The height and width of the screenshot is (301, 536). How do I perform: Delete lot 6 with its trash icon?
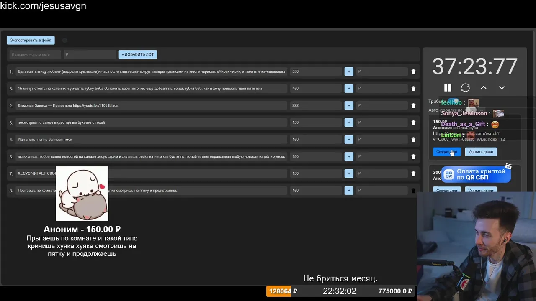click(413, 89)
